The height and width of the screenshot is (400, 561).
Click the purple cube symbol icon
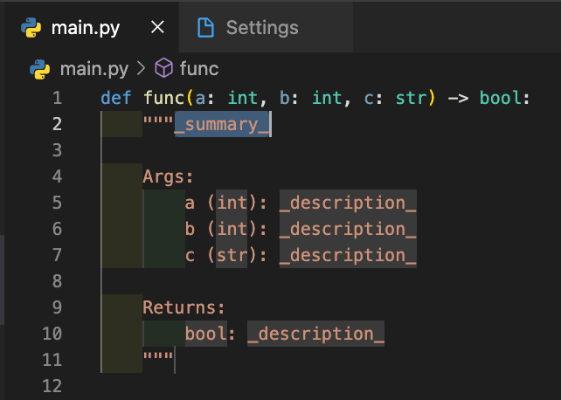coord(164,68)
